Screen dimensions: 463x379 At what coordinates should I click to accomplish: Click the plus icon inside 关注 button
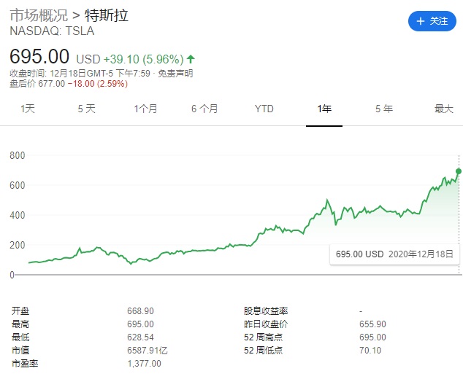click(x=421, y=22)
